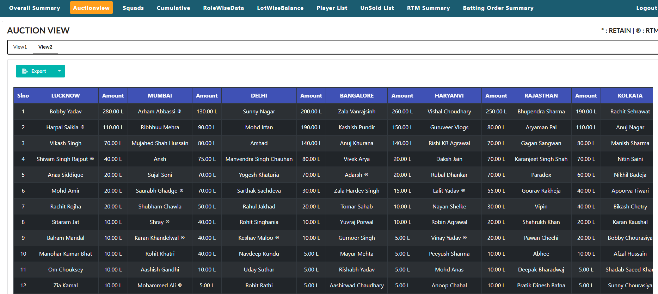
Task: Click Mohammed Ali cell
Action: [160, 285]
